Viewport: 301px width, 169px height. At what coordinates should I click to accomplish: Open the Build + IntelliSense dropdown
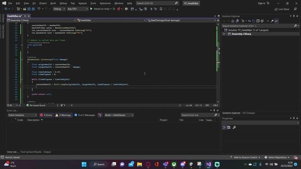[119, 115]
